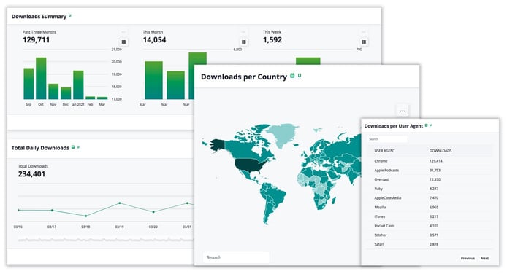507x274 pixels.
Task: Sort table by DOWNLOADS column header
Action: [441, 151]
